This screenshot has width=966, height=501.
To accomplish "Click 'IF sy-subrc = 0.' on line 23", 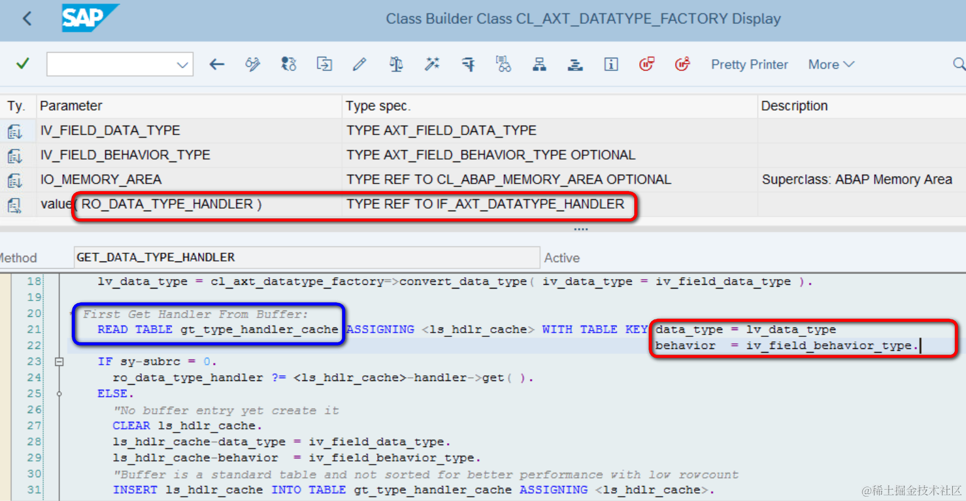I will tap(156, 361).
